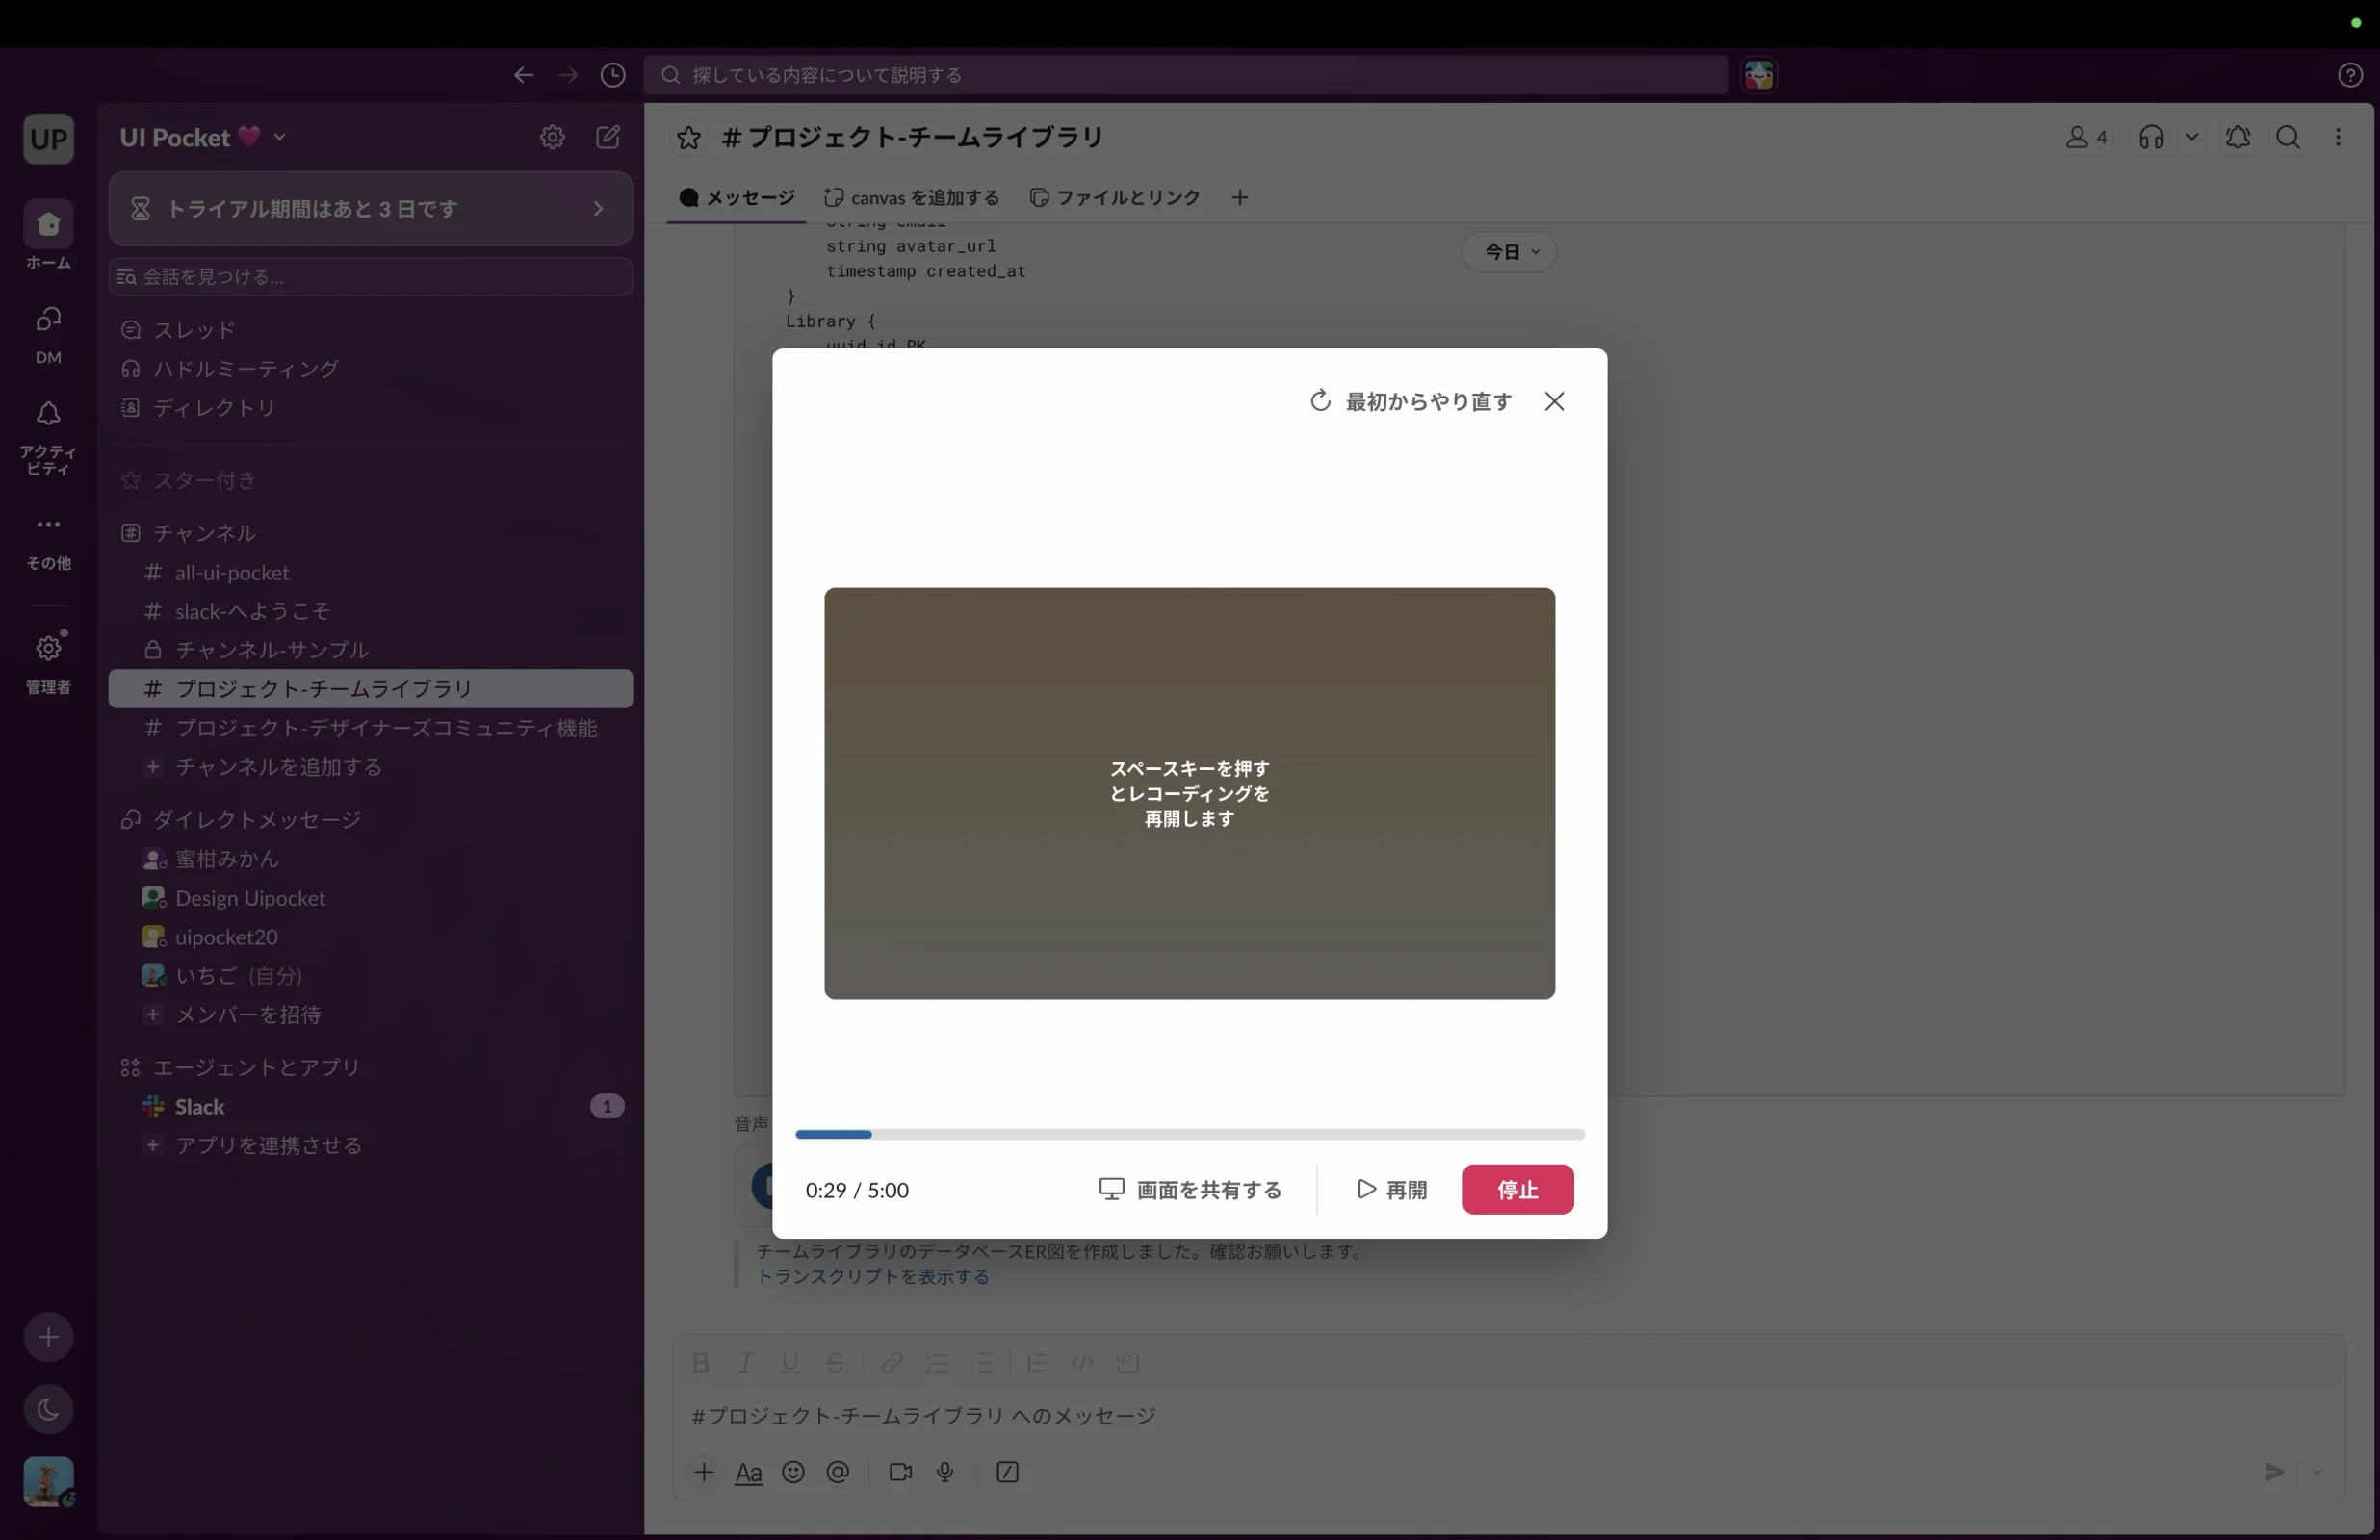Open ディレクトリ in sidebar
2380x1540 pixels.
tap(370, 407)
